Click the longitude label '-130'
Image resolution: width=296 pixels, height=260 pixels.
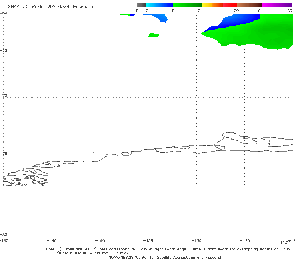coord(196,241)
